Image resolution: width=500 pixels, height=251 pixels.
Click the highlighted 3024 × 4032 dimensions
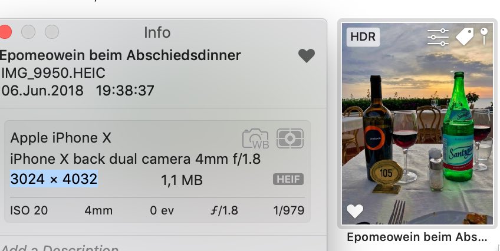(x=54, y=179)
